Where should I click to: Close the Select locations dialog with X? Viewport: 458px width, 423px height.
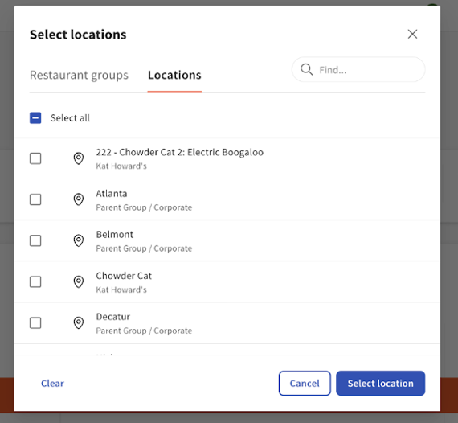coord(412,34)
